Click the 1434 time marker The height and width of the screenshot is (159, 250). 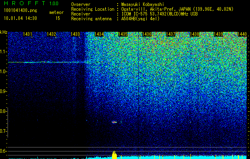click(x=99, y=34)
